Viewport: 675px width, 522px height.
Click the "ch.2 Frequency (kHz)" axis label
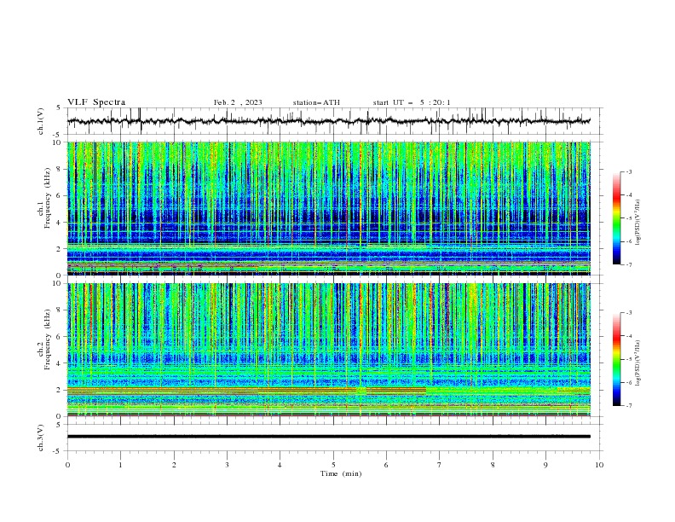(44, 339)
